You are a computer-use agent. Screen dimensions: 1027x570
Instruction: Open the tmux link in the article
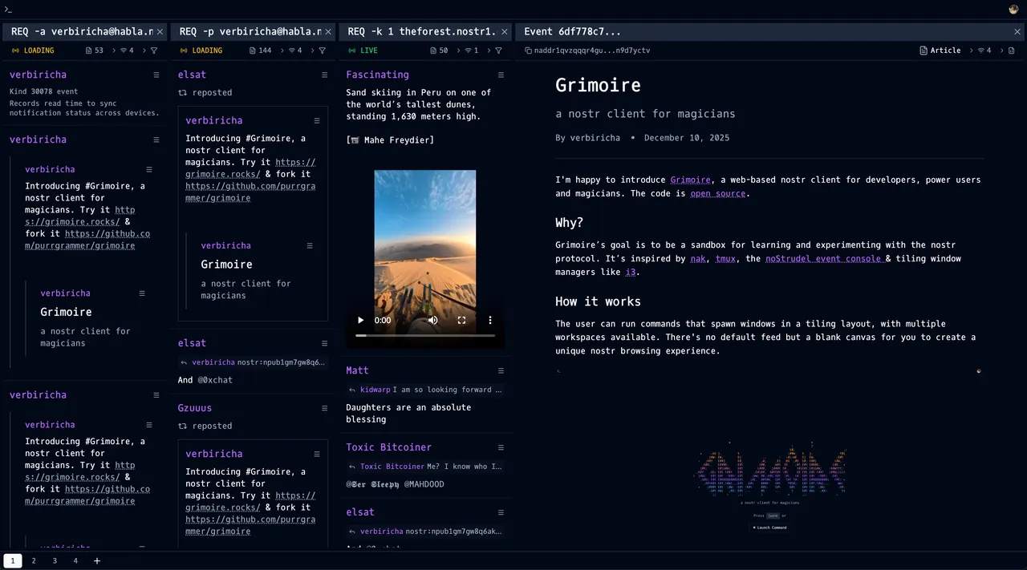pos(725,259)
